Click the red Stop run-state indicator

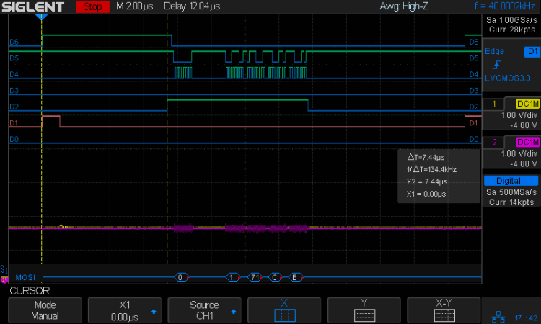click(92, 6)
